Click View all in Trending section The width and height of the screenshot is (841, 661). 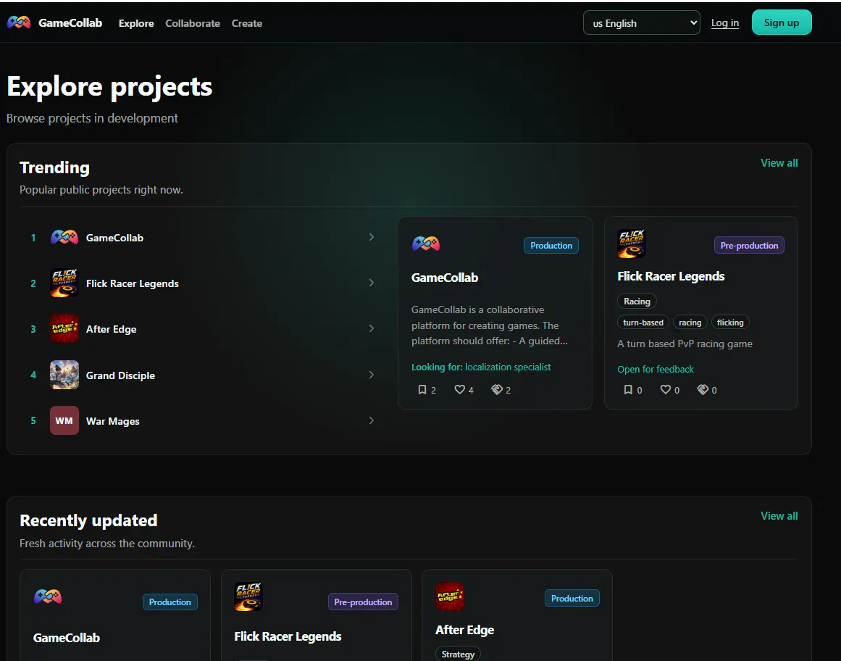pos(779,162)
